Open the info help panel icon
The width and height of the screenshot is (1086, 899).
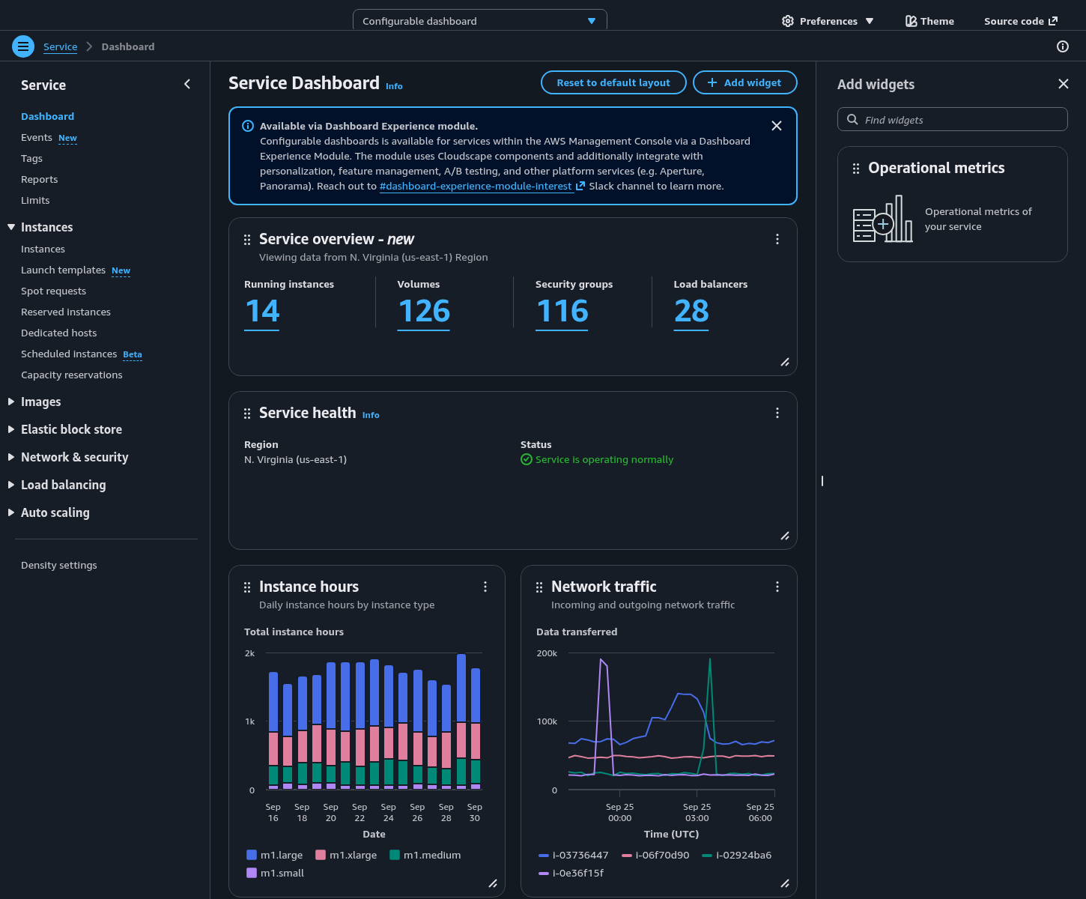pyautogui.click(x=1062, y=46)
